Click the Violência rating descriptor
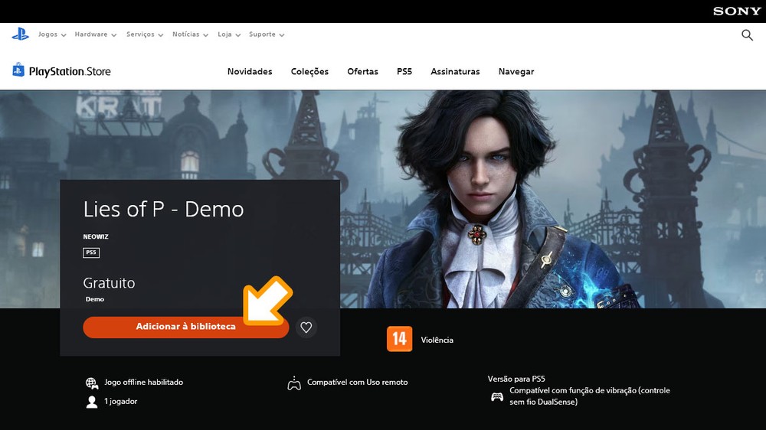Screen dimensions: 766x430 click(x=437, y=340)
